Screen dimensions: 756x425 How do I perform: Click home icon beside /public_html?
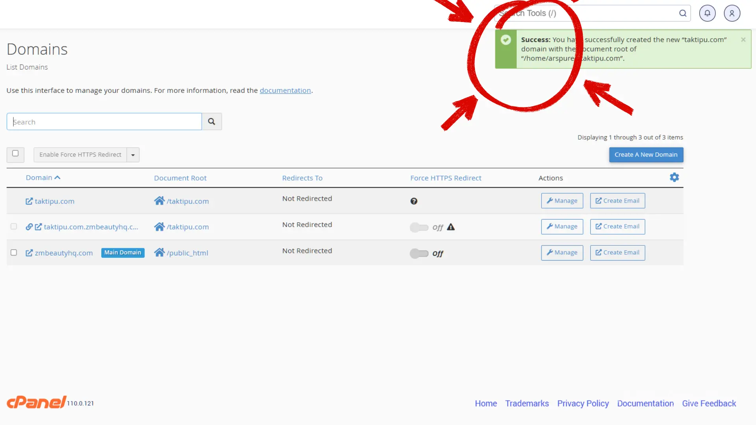coord(159,252)
